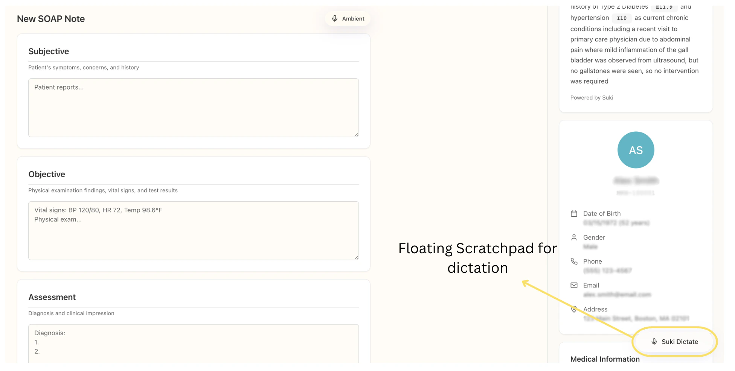The image size is (735, 371).
Task: Click the microphone icon on Suki Dictate
Action: click(654, 341)
